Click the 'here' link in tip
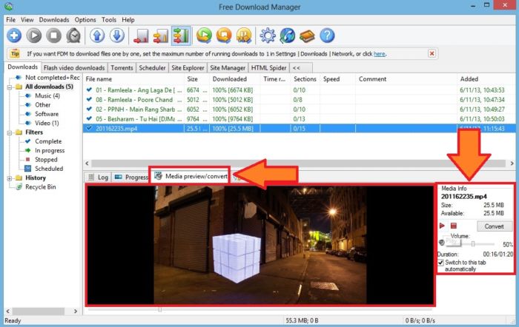This screenshot has width=519, height=327. pyautogui.click(x=380, y=53)
